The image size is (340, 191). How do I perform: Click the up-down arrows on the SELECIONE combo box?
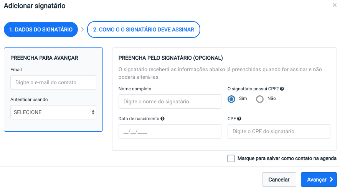click(93, 112)
